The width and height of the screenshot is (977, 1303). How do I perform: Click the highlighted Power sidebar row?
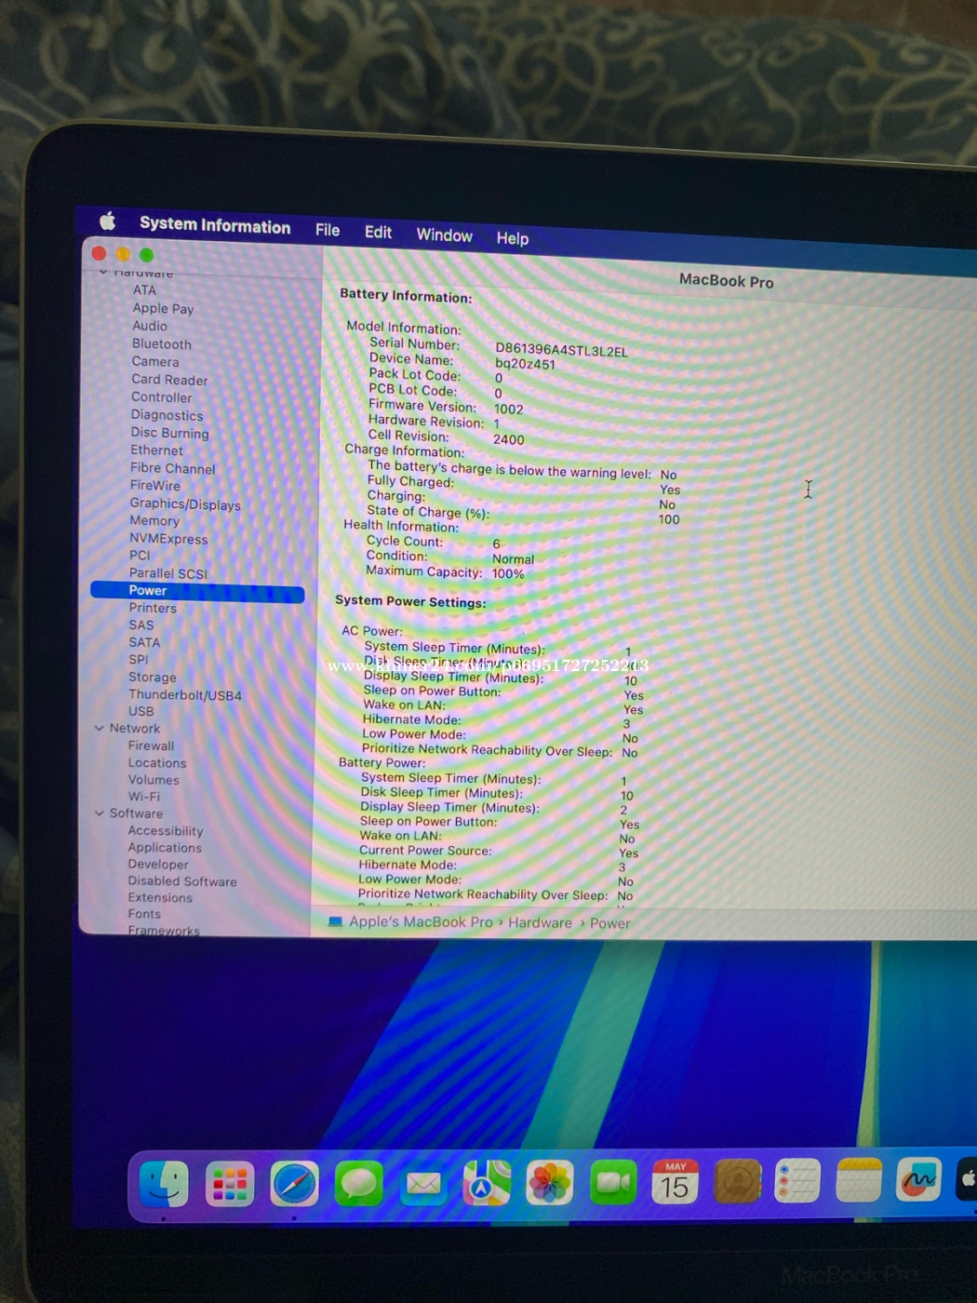(197, 591)
